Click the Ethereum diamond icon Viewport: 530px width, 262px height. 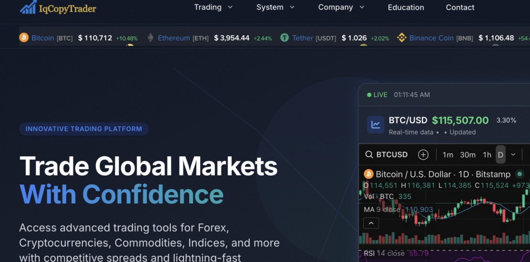click(150, 38)
